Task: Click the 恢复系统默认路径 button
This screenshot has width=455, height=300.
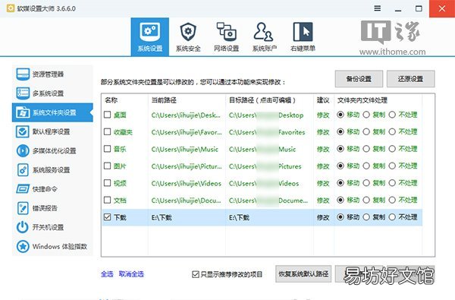Action: tap(303, 274)
